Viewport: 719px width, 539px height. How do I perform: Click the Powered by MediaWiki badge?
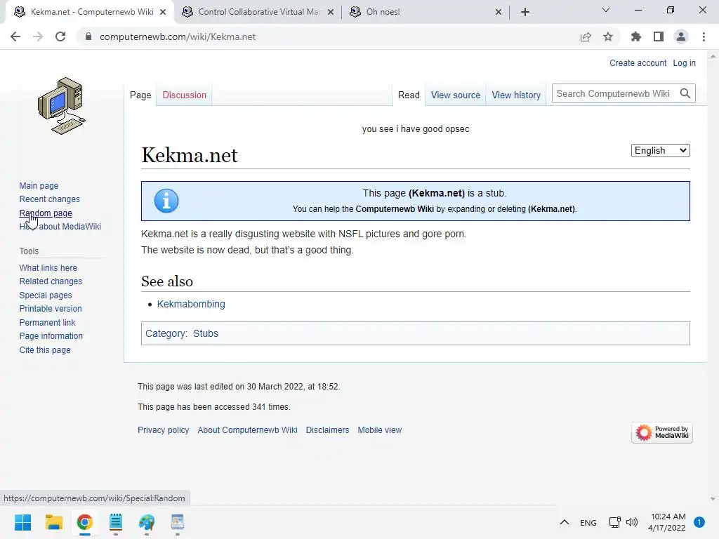[x=662, y=432]
